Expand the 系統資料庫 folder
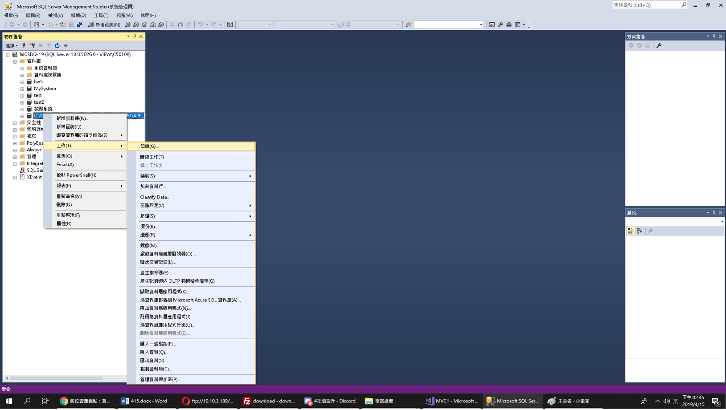 pos(22,69)
